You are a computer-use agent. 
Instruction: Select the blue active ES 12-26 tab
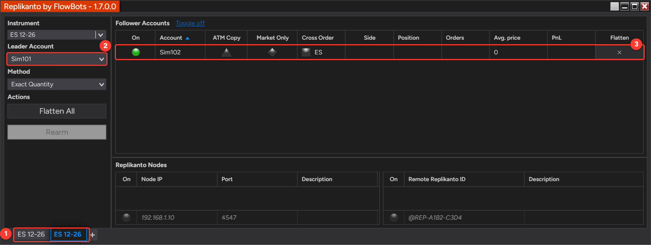point(68,234)
